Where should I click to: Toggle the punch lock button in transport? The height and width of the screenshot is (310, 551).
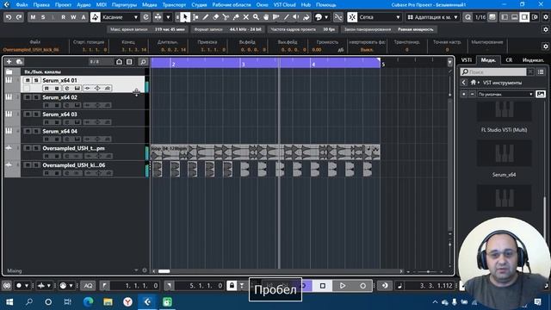pyautogui.click(x=232, y=285)
